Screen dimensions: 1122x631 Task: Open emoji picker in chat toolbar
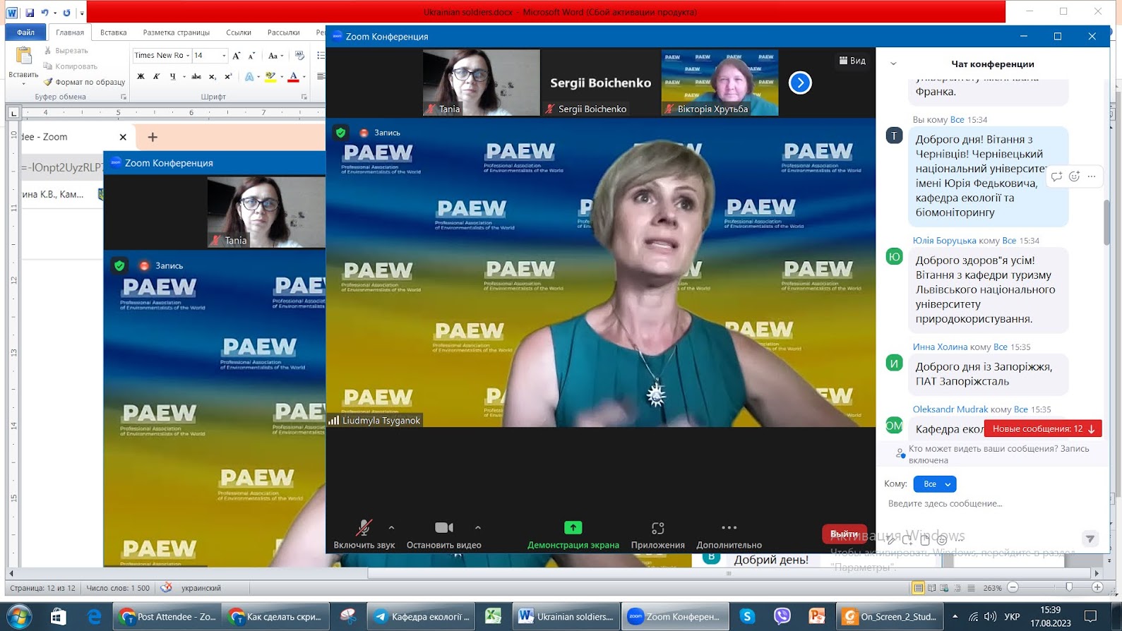(x=942, y=540)
